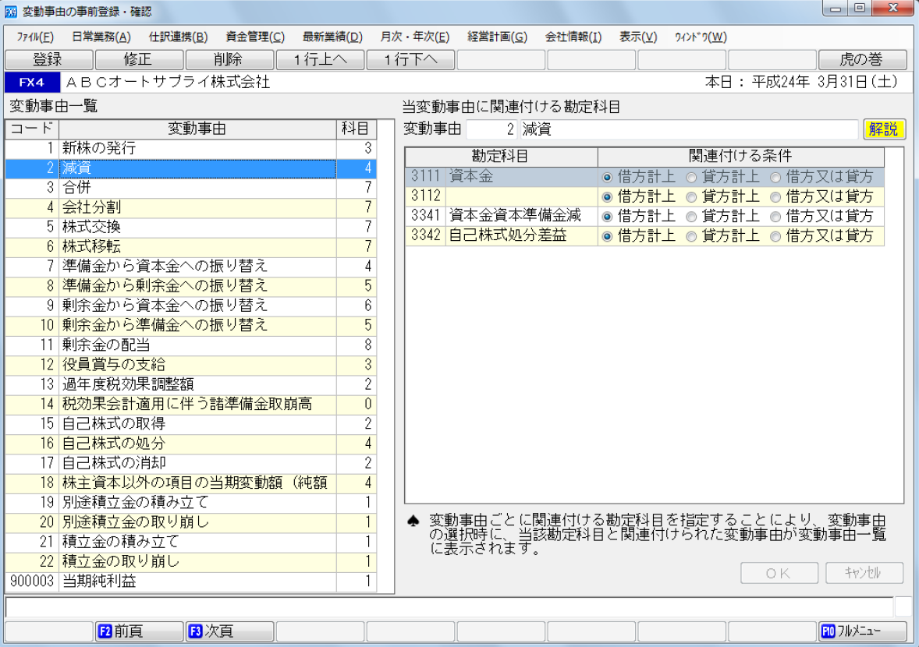
Task: Move row down with 1行下へ
Action: (410, 59)
